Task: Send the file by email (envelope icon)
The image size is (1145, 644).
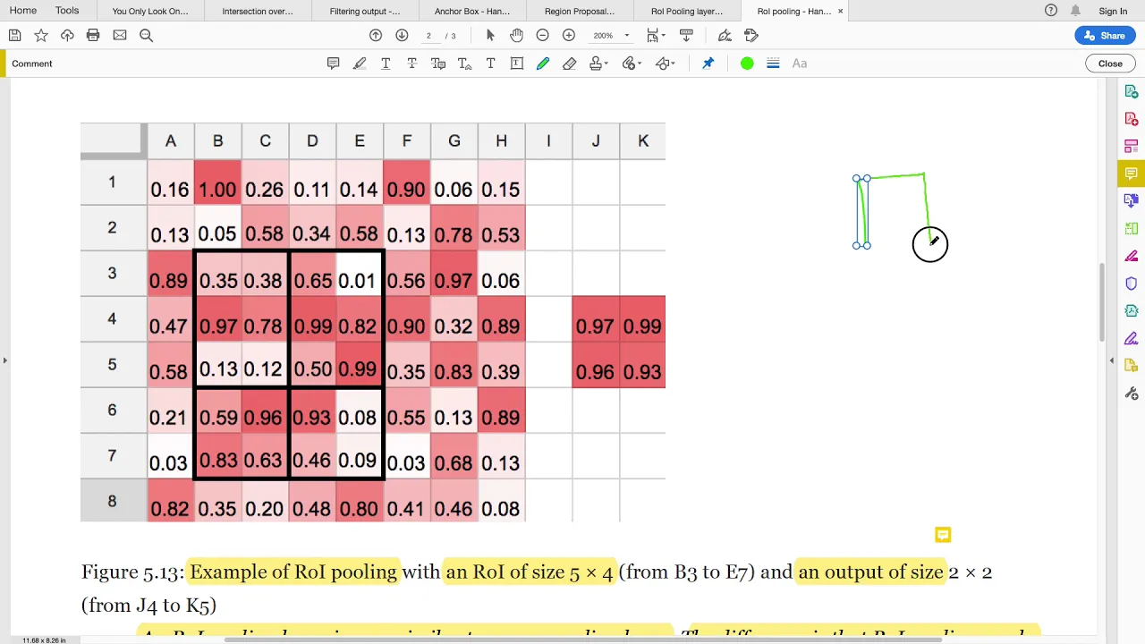Action: [x=120, y=35]
